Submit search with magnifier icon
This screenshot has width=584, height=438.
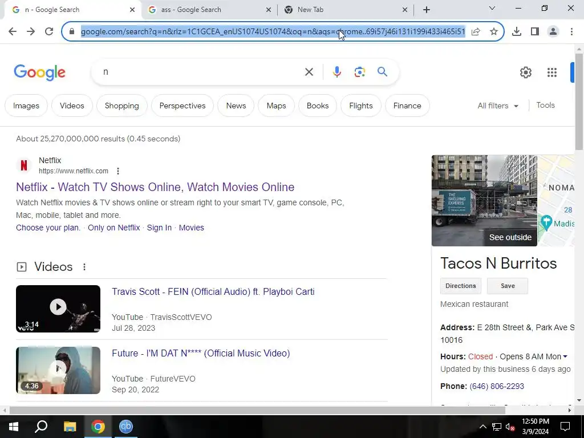[383, 72]
